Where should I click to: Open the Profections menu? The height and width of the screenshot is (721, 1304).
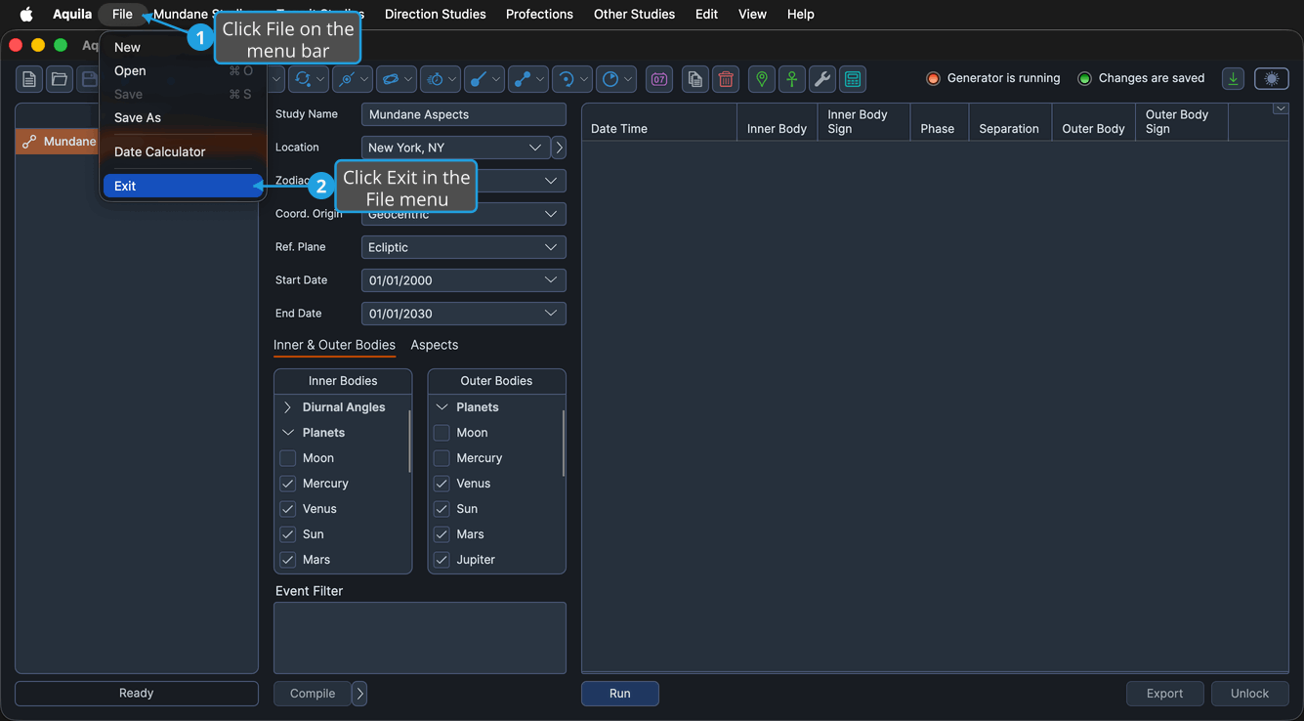(539, 14)
